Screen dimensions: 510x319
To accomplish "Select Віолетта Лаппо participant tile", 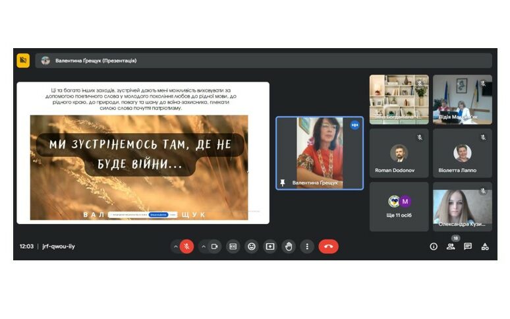I will [x=462, y=154].
